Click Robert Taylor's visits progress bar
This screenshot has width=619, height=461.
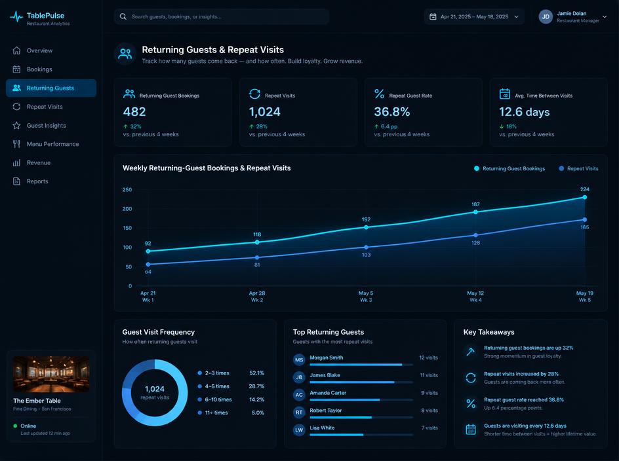361,417
